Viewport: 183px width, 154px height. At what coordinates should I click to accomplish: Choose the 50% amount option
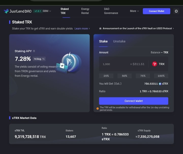click(x=125, y=76)
